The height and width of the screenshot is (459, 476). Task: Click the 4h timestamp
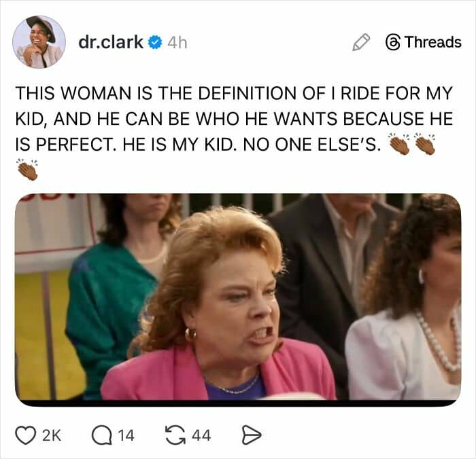(x=177, y=42)
